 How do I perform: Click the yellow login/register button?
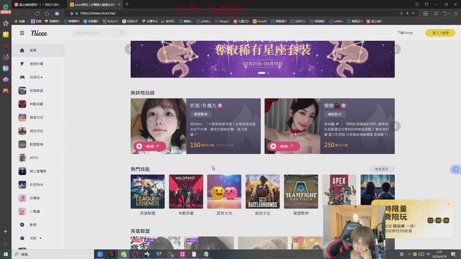(440, 33)
